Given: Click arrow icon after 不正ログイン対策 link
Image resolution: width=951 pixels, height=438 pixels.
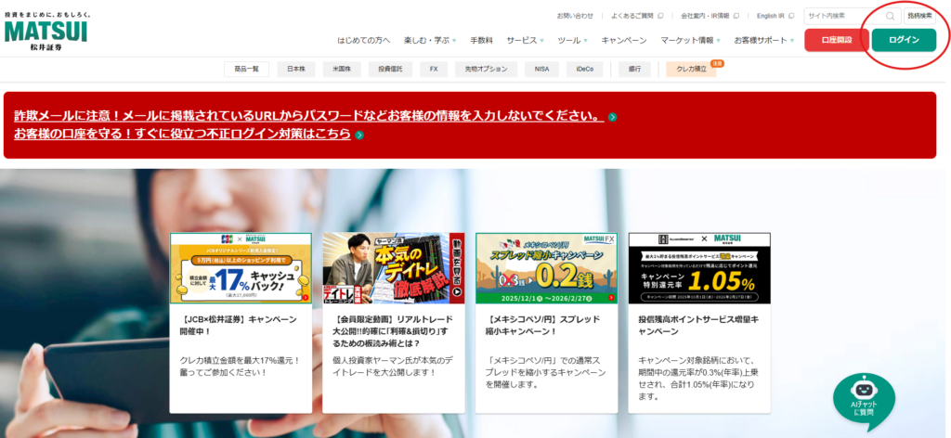Looking at the screenshot, I should [358, 135].
